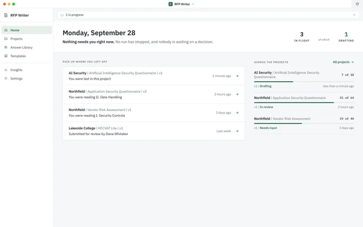Open Northfield Vendor Risk Assessment project card
363x227 pixels.
pyautogui.click(x=304, y=123)
